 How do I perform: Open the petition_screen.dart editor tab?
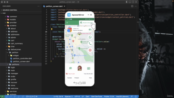54,6
